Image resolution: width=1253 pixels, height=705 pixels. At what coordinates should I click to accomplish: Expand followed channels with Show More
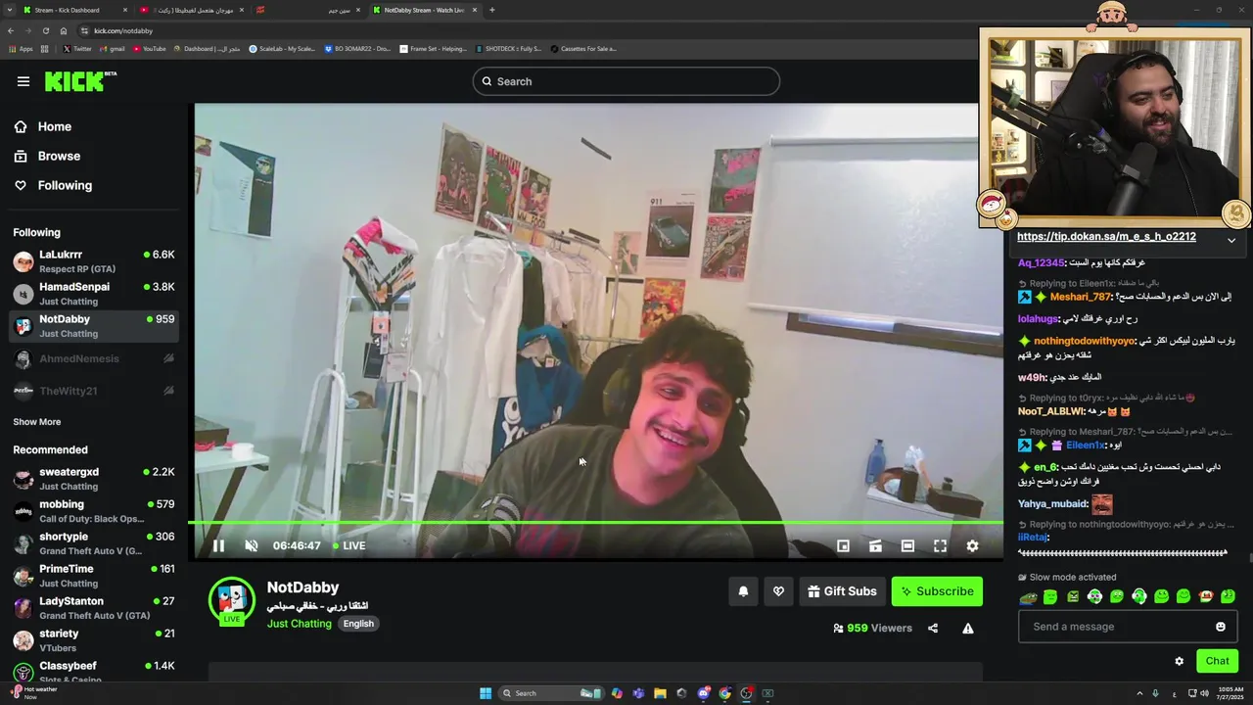point(37,422)
